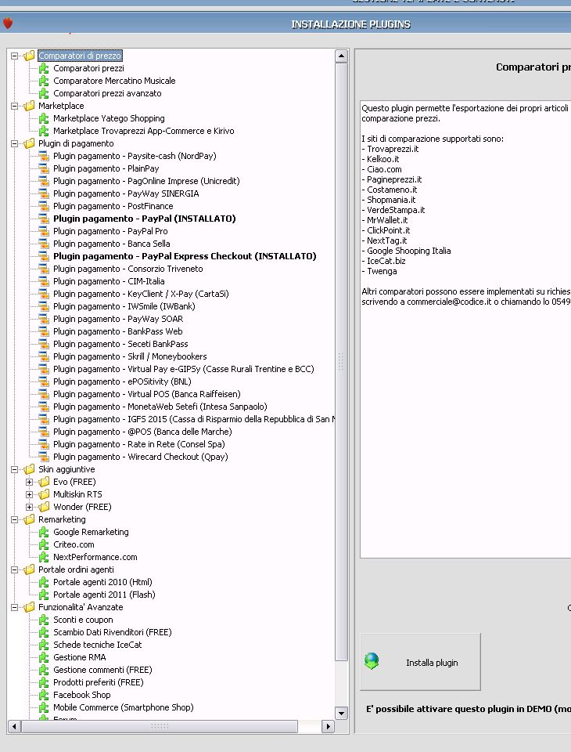Click the horizontal scroll right arrow

[328, 726]
